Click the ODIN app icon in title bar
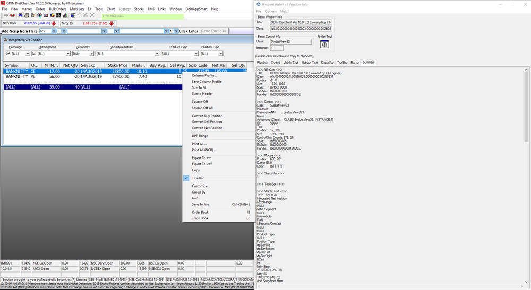The image size is (531, 290). (x=3, y=3)
